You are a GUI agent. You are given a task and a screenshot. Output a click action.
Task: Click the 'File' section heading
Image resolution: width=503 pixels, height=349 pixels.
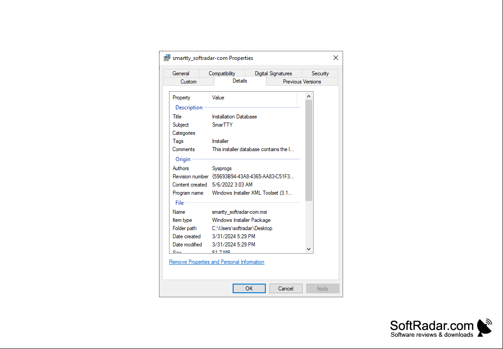click(179, 203)
